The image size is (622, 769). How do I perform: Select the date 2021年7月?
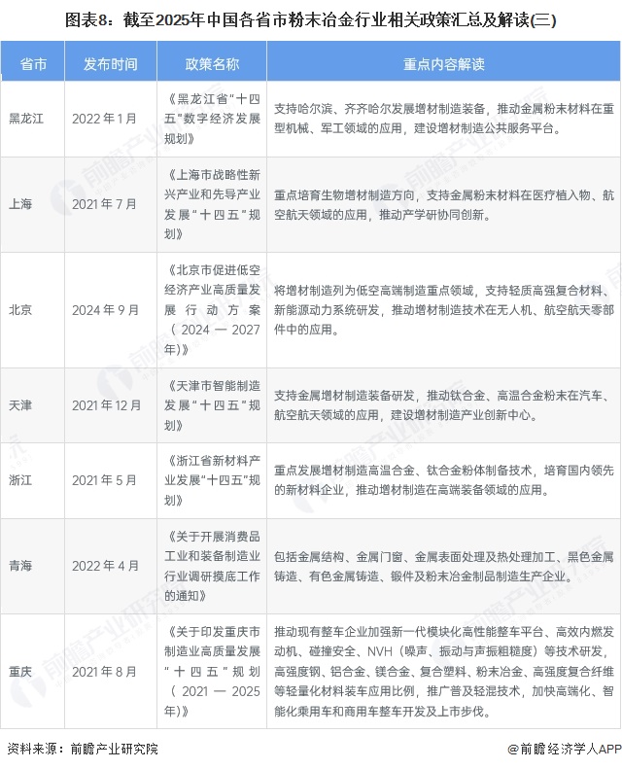click(104, 203)
